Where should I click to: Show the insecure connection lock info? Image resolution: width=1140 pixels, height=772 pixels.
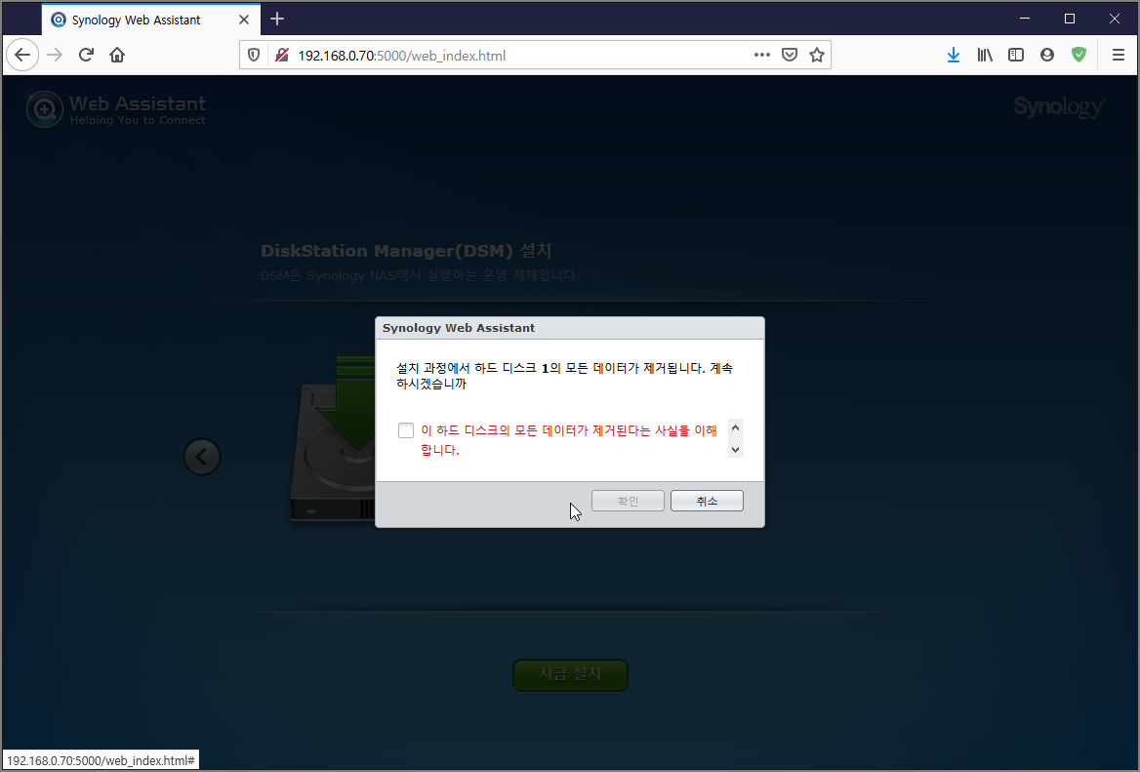tap(281, 56)
